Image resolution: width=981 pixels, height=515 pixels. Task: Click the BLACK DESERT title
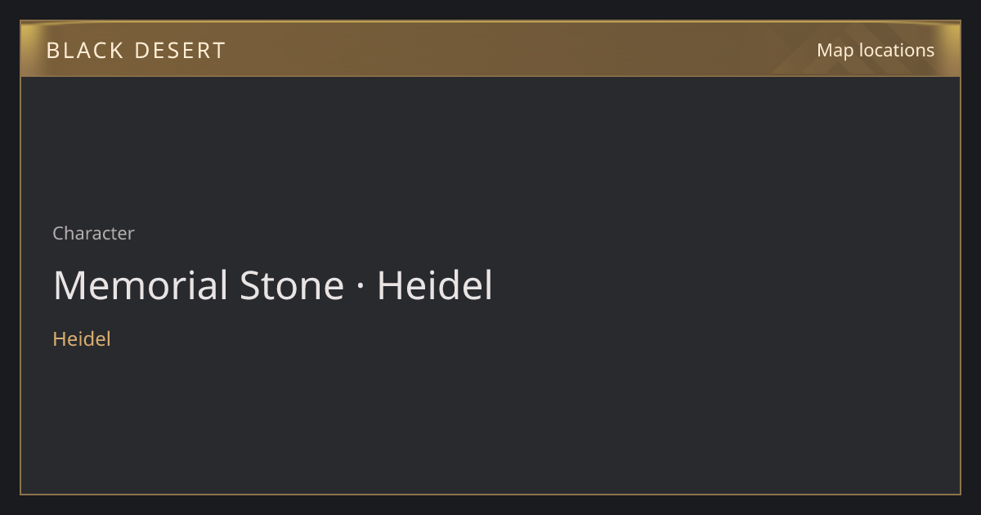pyautogui.click(x=136, y=51)
